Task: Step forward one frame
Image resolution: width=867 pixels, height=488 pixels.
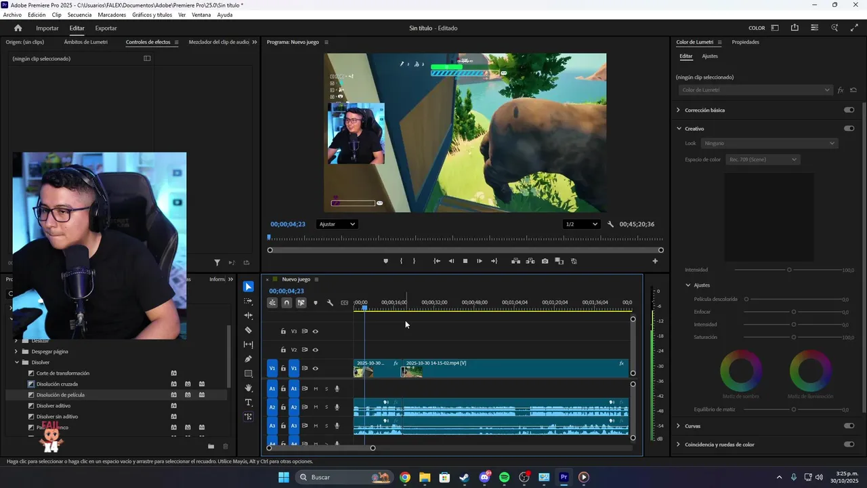Action: pos(480,261)
